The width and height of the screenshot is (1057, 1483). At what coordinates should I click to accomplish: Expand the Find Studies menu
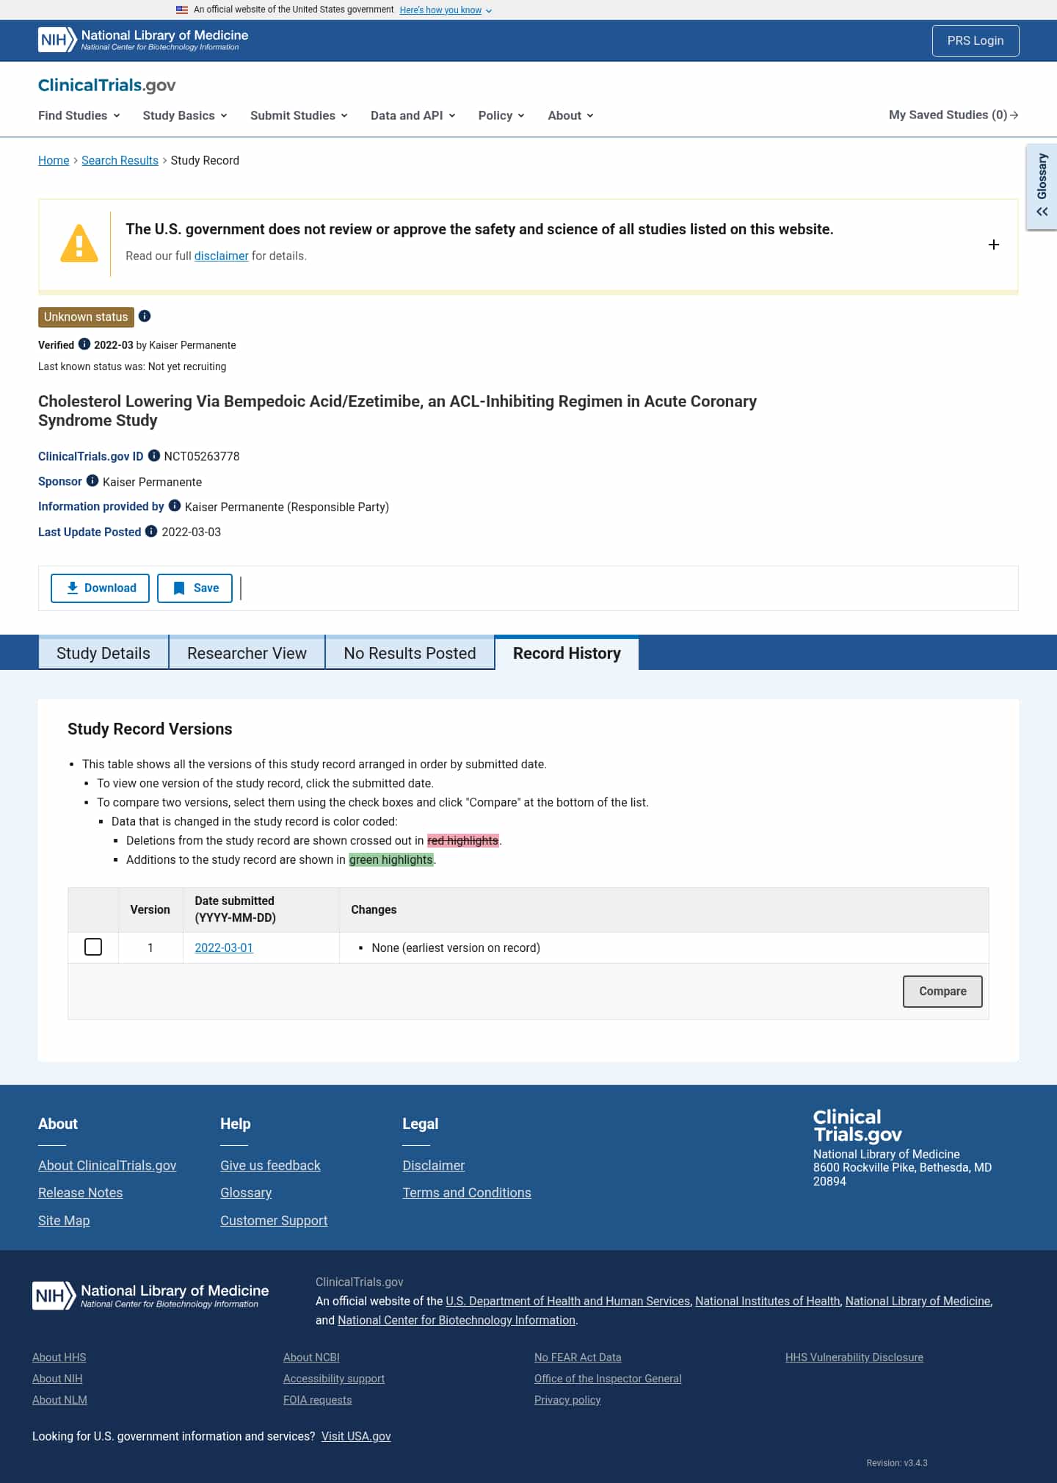tap(79, 115)
